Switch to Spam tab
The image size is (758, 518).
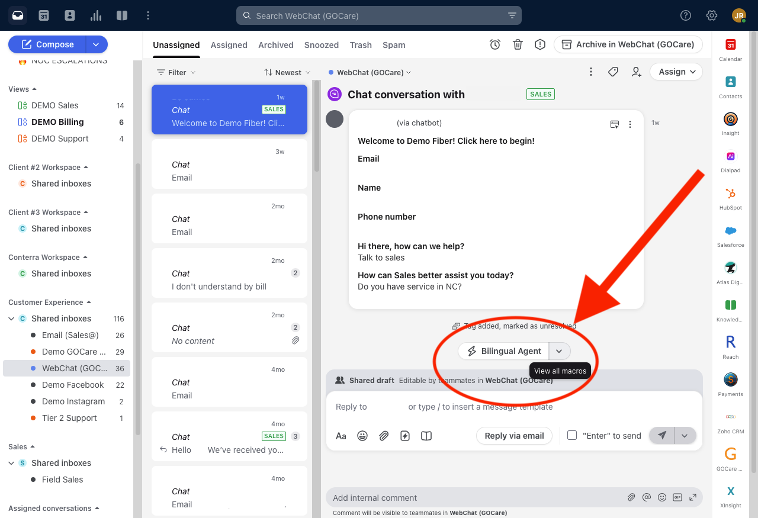tap(394, 45)
